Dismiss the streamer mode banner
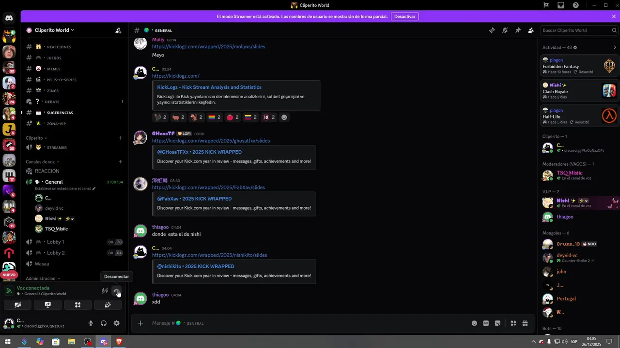Image resolution: width=620 pixels, height=348 pixels. point(614,16)
